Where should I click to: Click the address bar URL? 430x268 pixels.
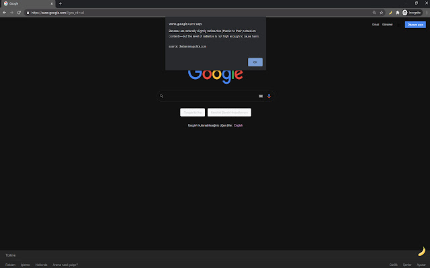pyautogui.click(x=58, y=13)
